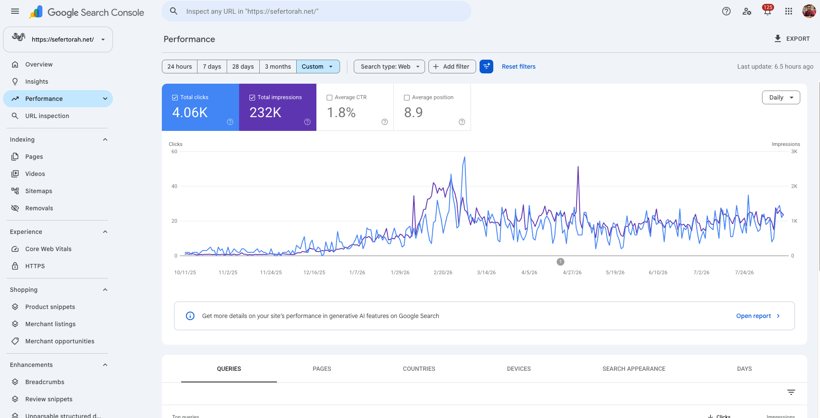Select the 3 months date range
The height and width of the screenshot is (418, 820).
coord(278,67)
